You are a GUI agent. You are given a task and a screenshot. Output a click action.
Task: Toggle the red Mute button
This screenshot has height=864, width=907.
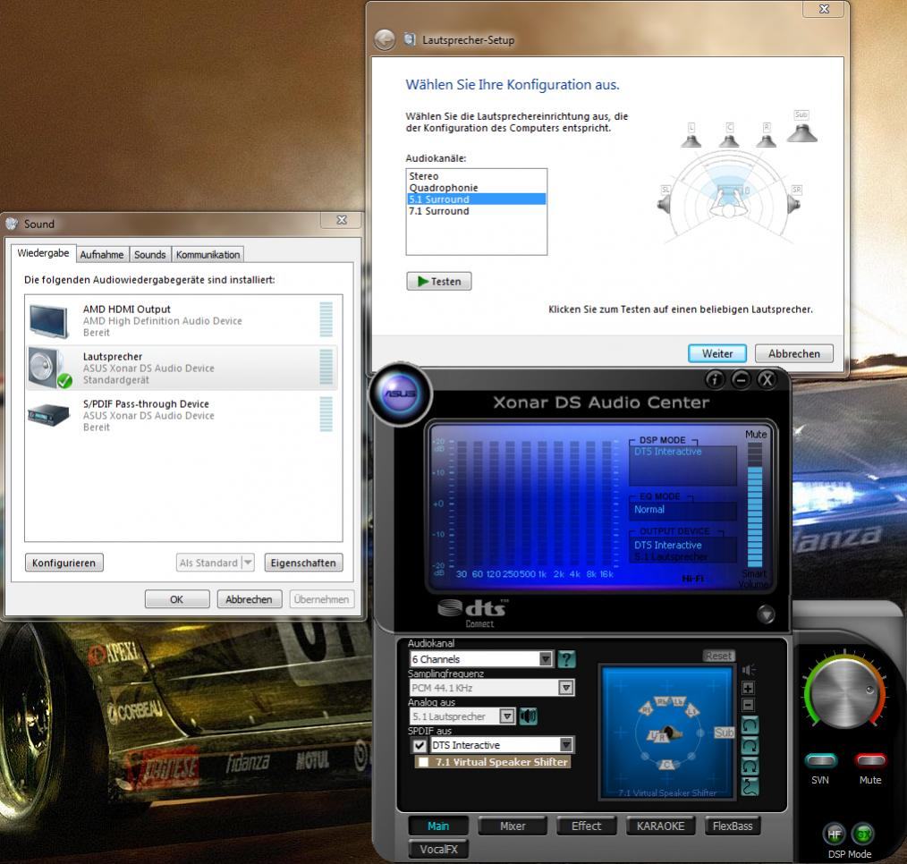[x=870, y=760]
